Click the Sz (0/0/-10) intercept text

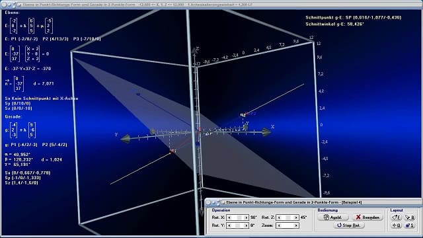coord(19,108)
